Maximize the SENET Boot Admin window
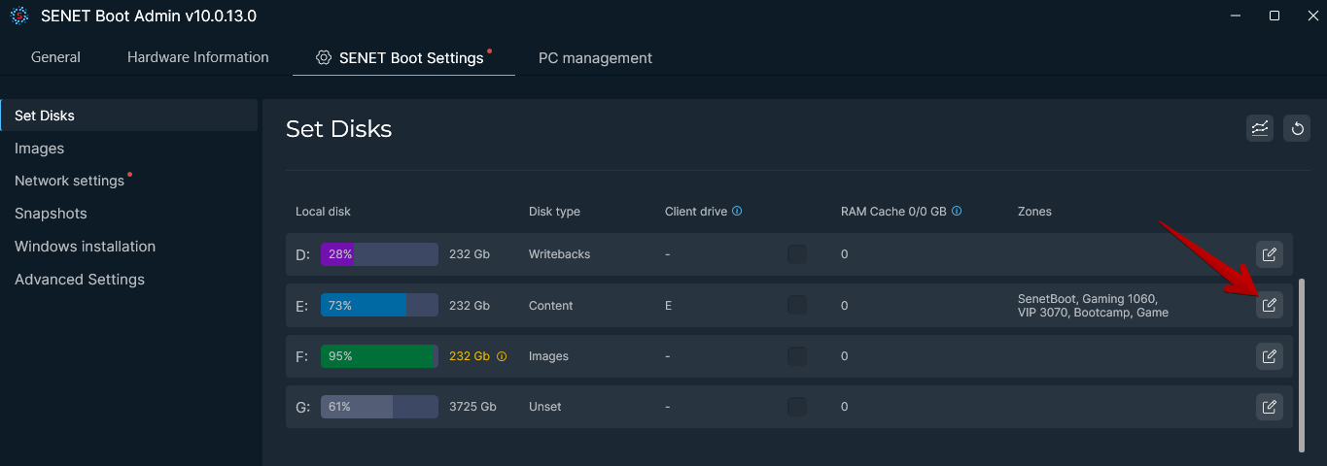This screenshot has height=466, width=1327. 1275,16
